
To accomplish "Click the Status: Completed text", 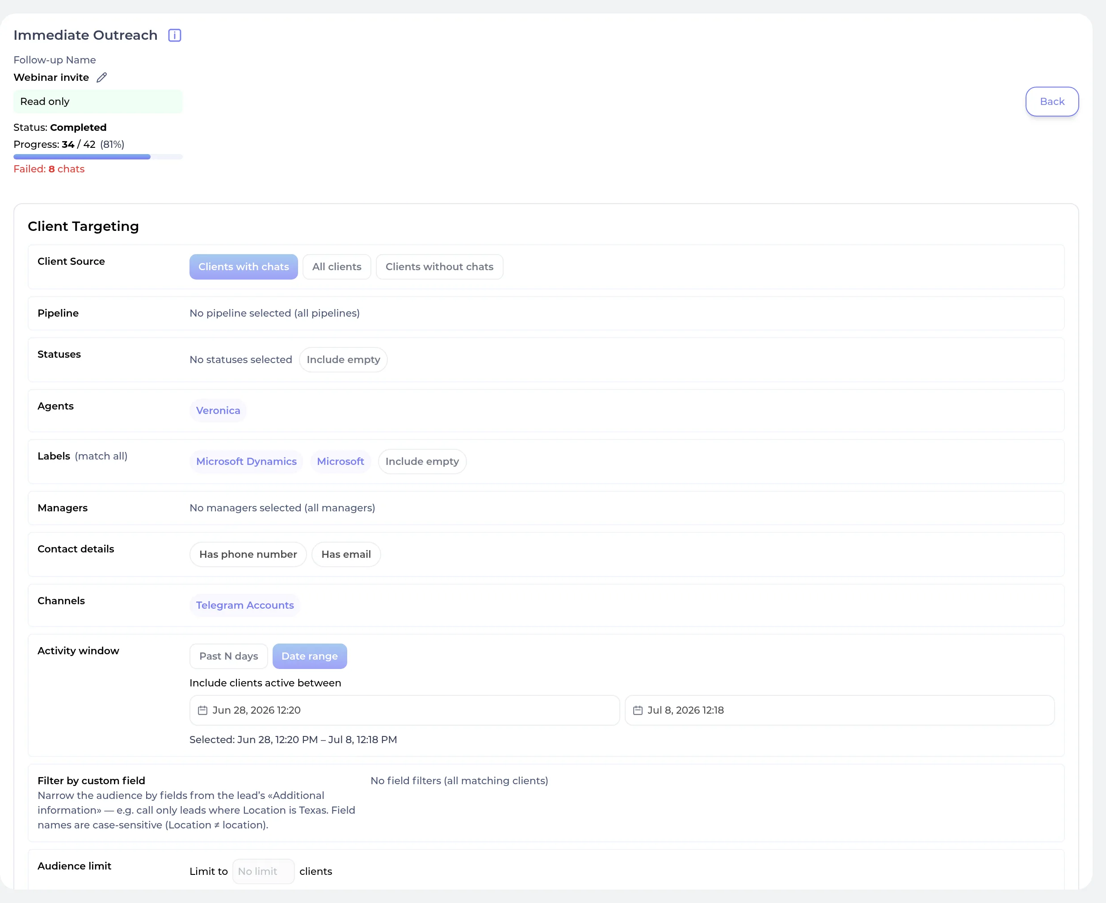I will (60, 128).
